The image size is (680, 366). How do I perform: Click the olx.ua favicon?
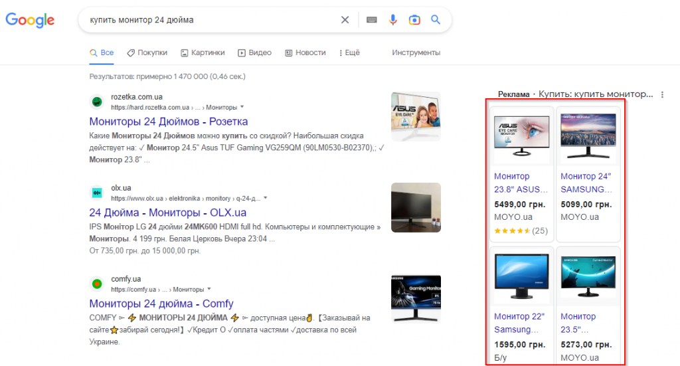97,193
